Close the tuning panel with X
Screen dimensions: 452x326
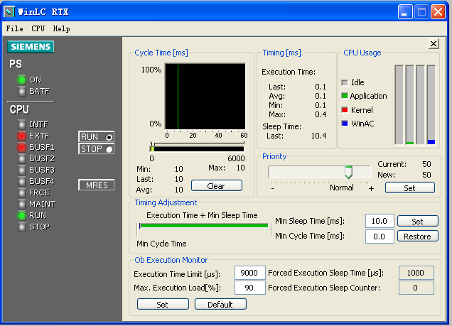pos(434,44)
